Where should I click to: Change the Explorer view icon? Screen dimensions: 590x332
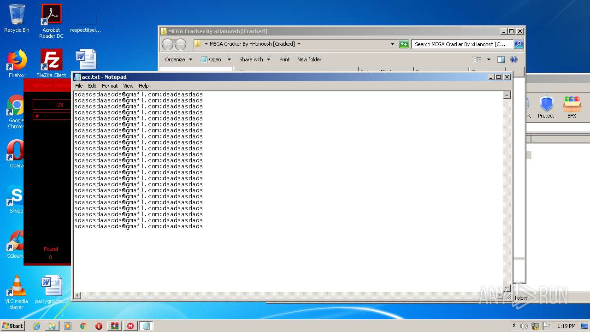coord(478,59)
